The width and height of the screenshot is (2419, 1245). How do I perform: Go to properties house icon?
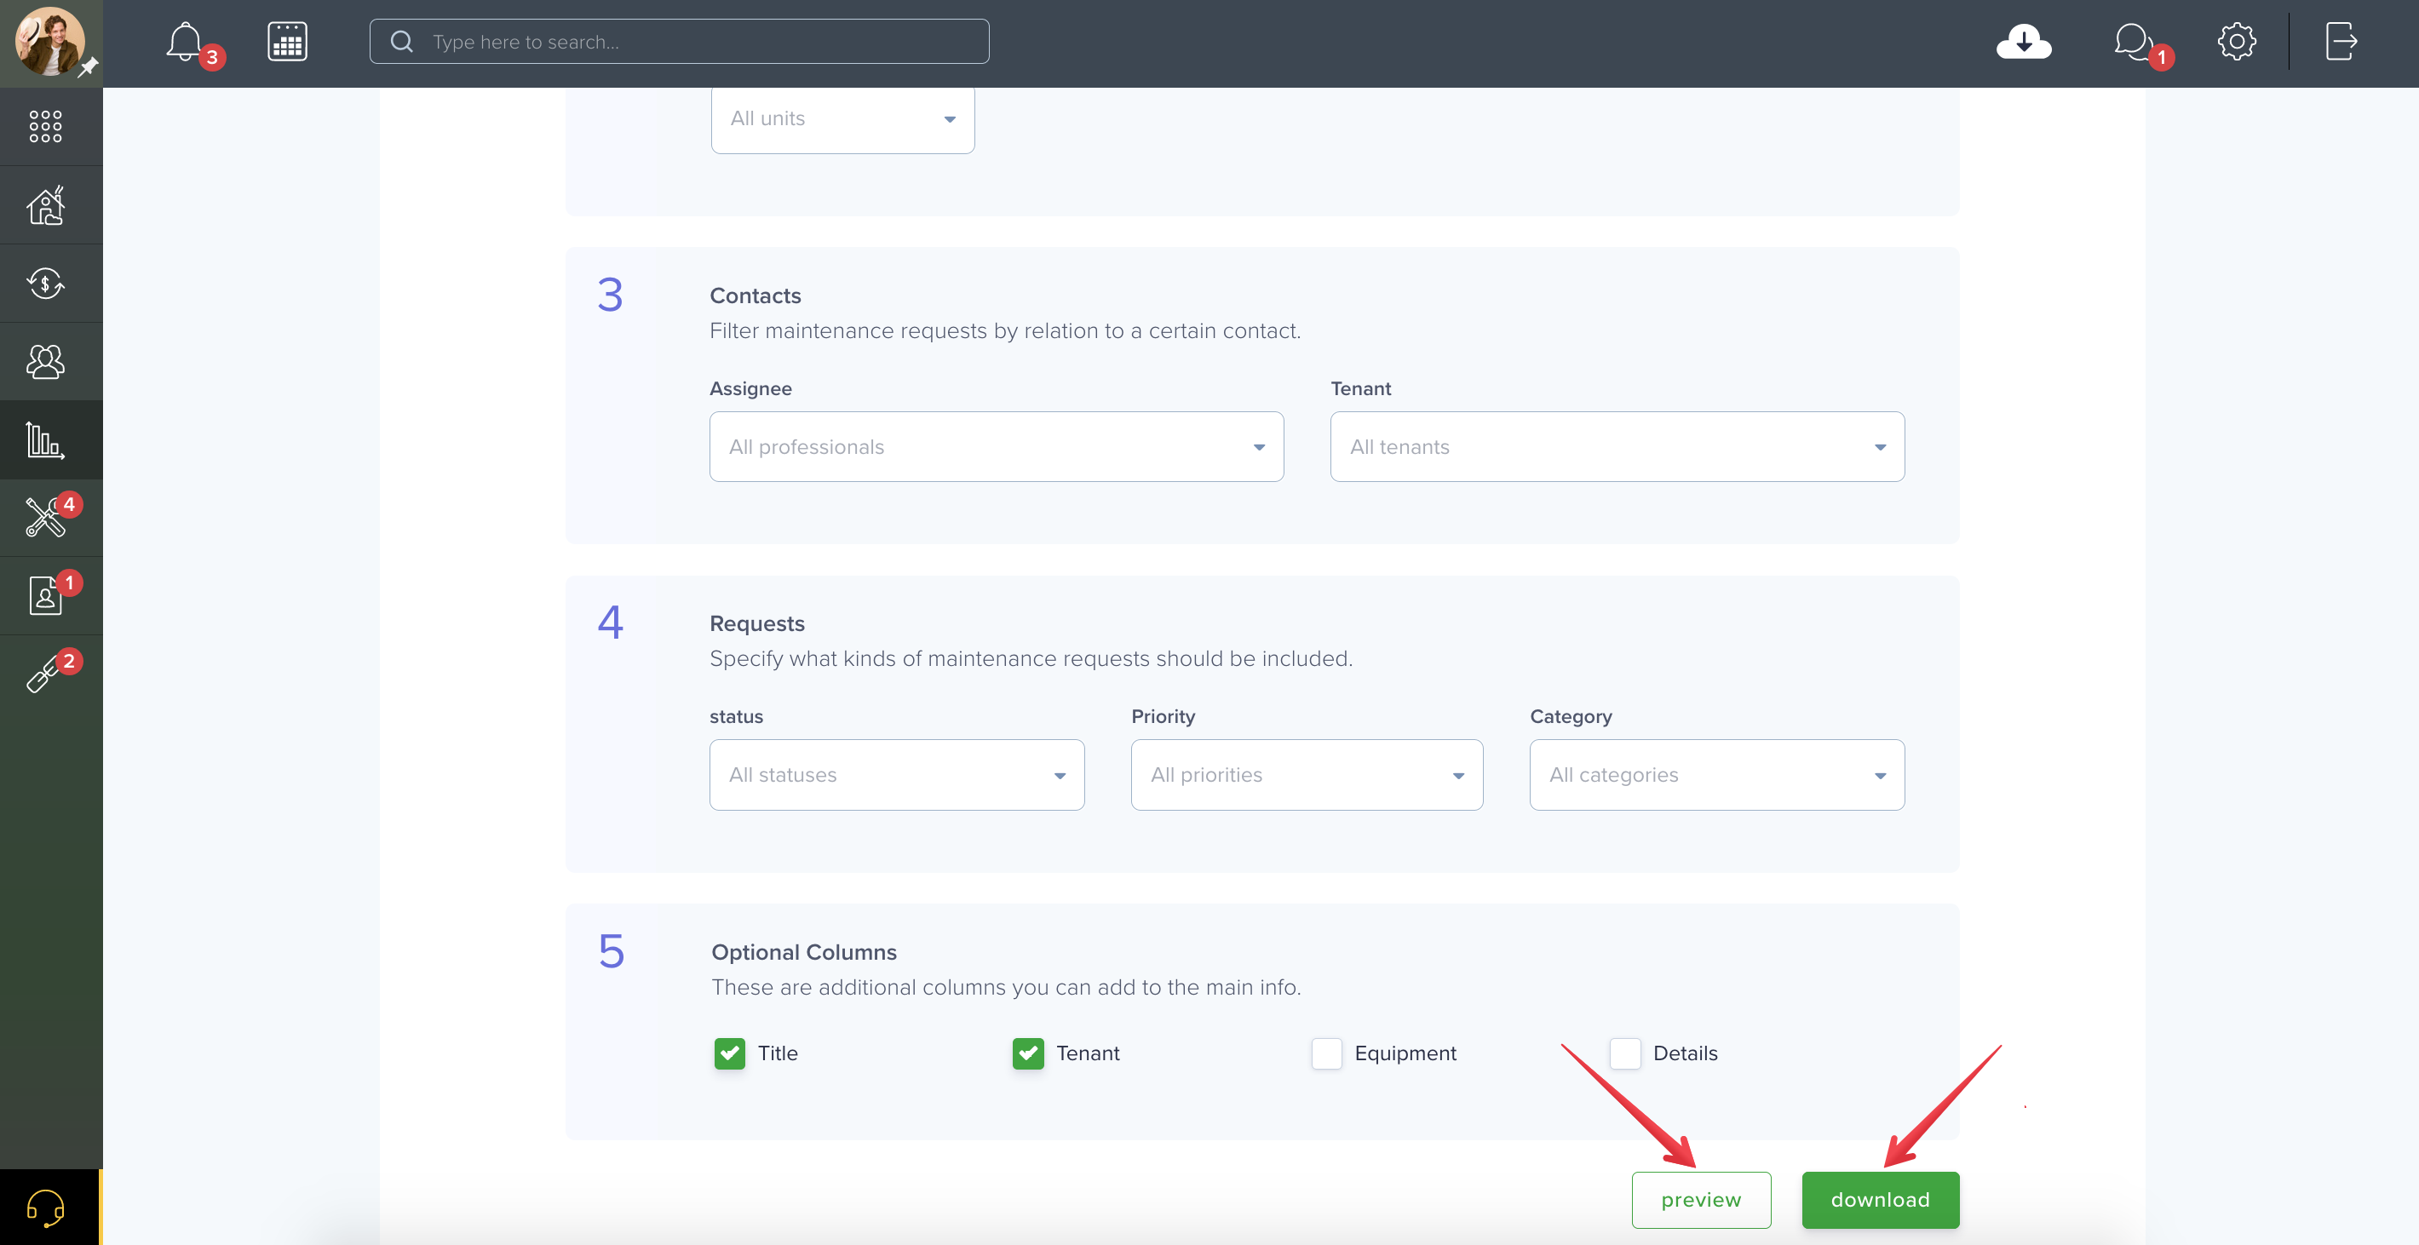(46, 205)
